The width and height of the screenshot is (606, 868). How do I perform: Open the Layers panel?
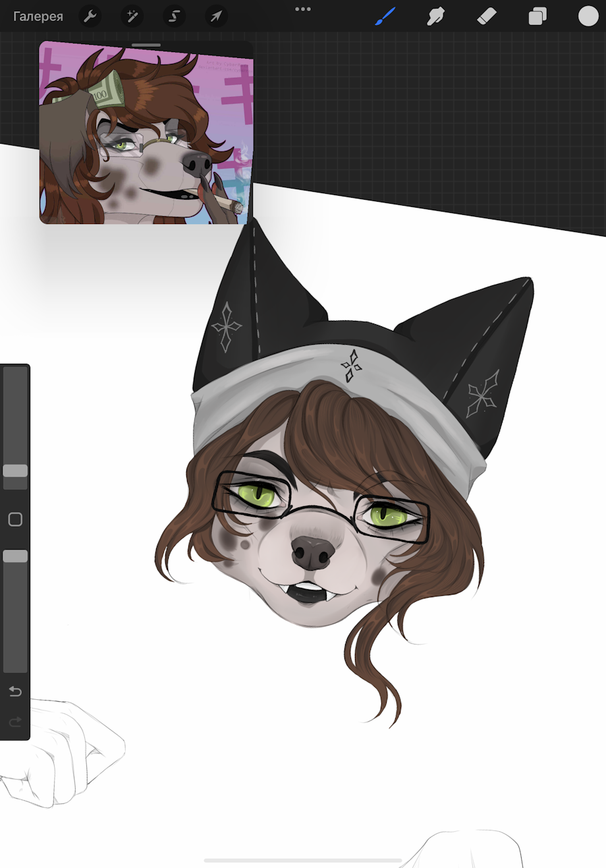(x=537, y=16)
